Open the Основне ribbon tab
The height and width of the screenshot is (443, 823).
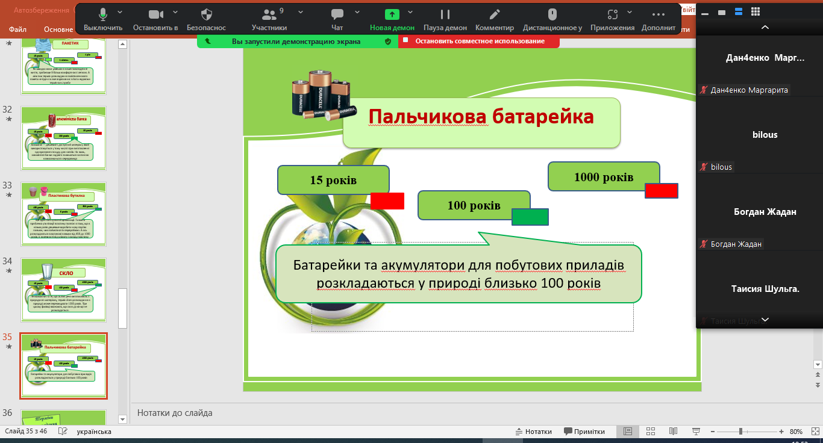point(58,28)
